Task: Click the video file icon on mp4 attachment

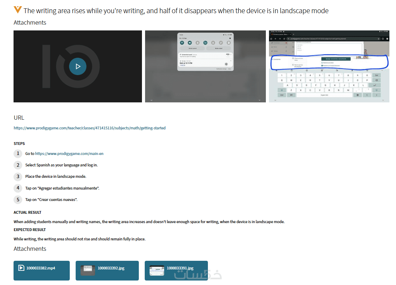Action: click(x=21, y=268)
